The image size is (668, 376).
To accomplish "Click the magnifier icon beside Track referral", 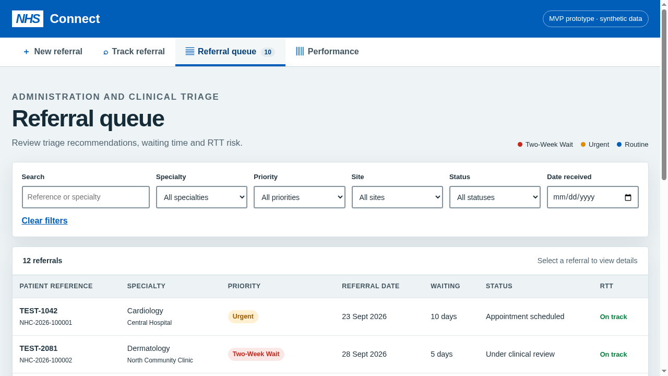I will tap(106, 52).
